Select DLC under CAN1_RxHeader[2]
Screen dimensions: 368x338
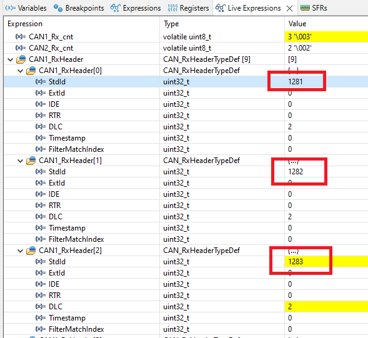click(56, 307)
